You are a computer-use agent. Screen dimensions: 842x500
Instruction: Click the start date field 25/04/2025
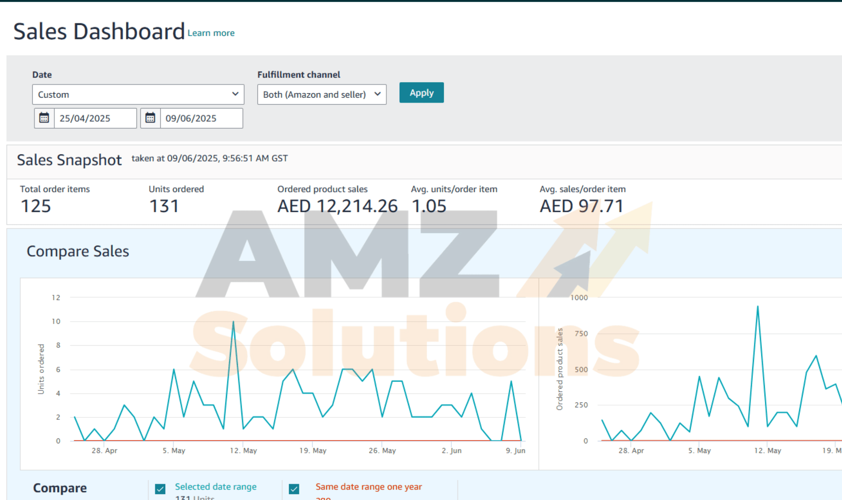pyautogui.click(x=95, y=118)
